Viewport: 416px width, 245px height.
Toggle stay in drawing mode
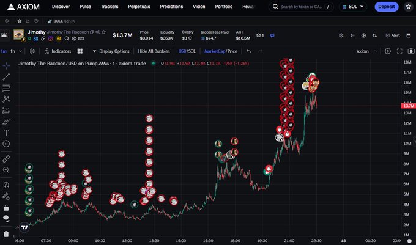(x=6, y=196)
